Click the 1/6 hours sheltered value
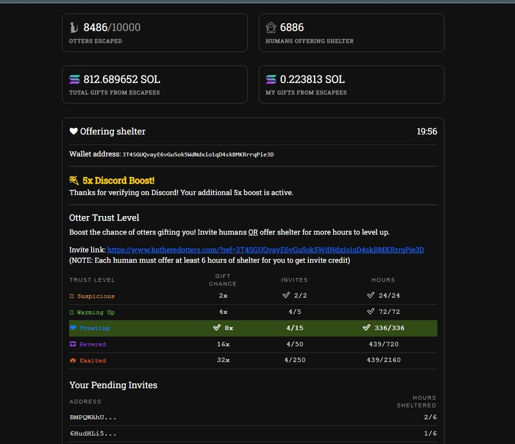The image size is (515, 444). tap(430, 434)
